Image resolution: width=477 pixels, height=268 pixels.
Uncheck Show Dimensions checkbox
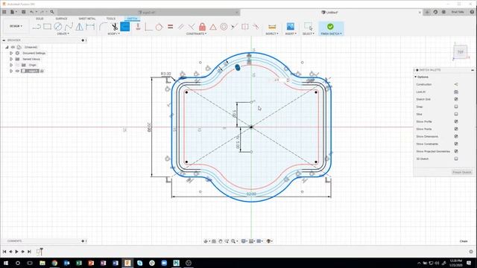click(456, 136)
